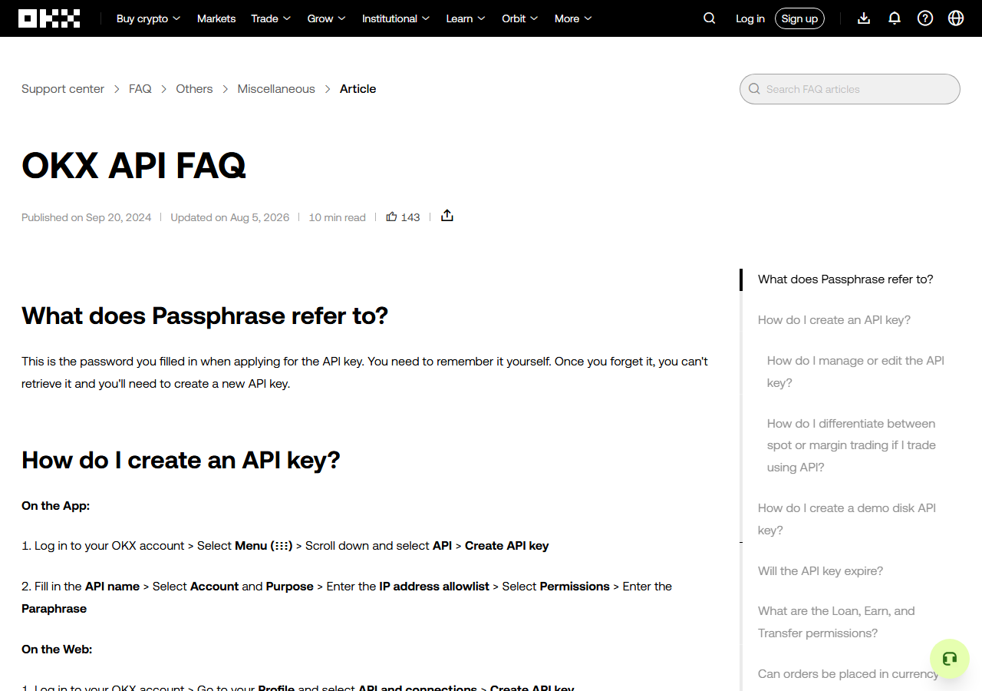
Task: Open 'What are the Loan, Earn, and Transfer permissions?'
Action: point(836,622)
